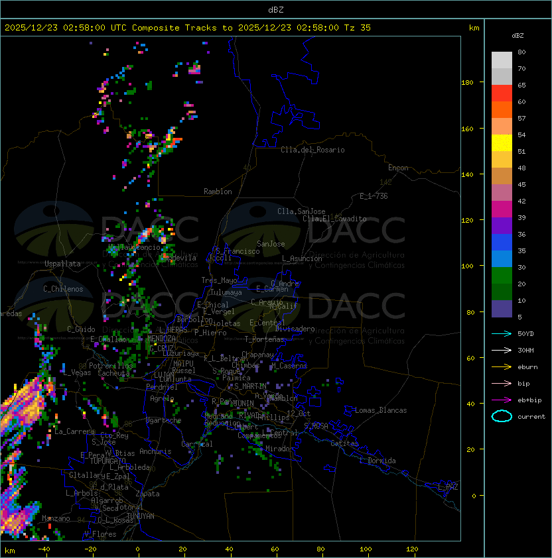Click the Lomas_Blancas label
Screen dimensions: 552x558
click(x=381, y=410)
